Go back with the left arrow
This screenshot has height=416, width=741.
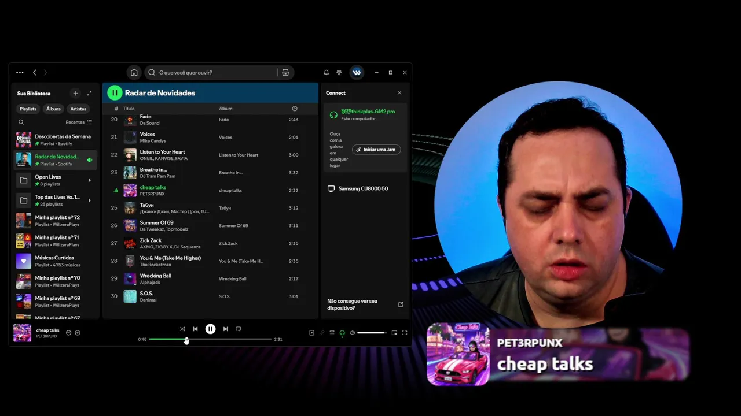pos(35,73)
